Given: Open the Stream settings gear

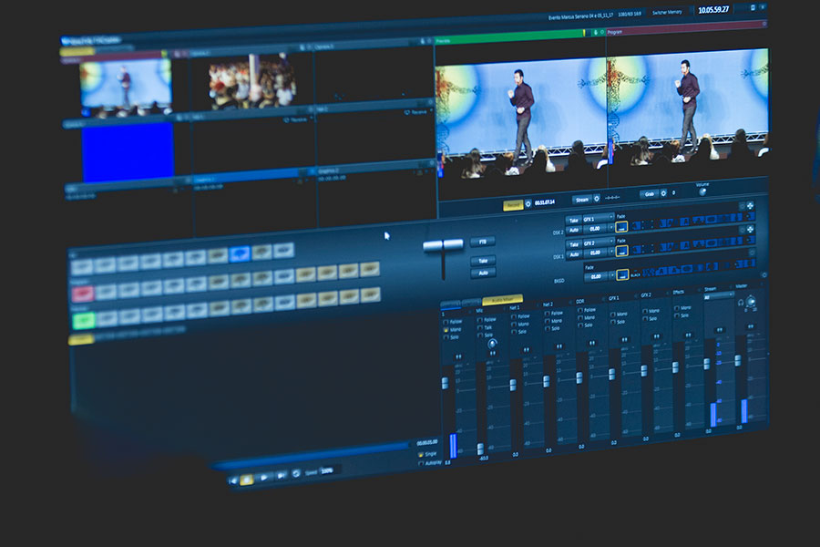Looking at the screenshot, I should tap(597, 199).
